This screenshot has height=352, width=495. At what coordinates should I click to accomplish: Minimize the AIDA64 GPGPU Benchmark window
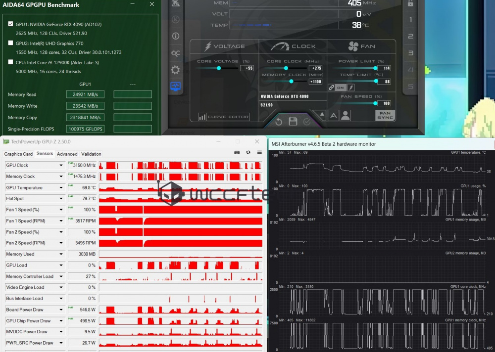click(133, 4)
